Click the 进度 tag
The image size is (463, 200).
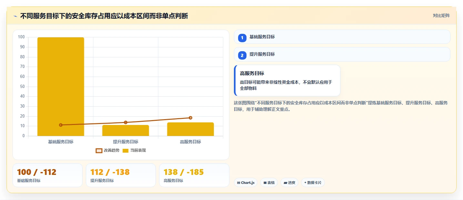click(x=289, y=183)
